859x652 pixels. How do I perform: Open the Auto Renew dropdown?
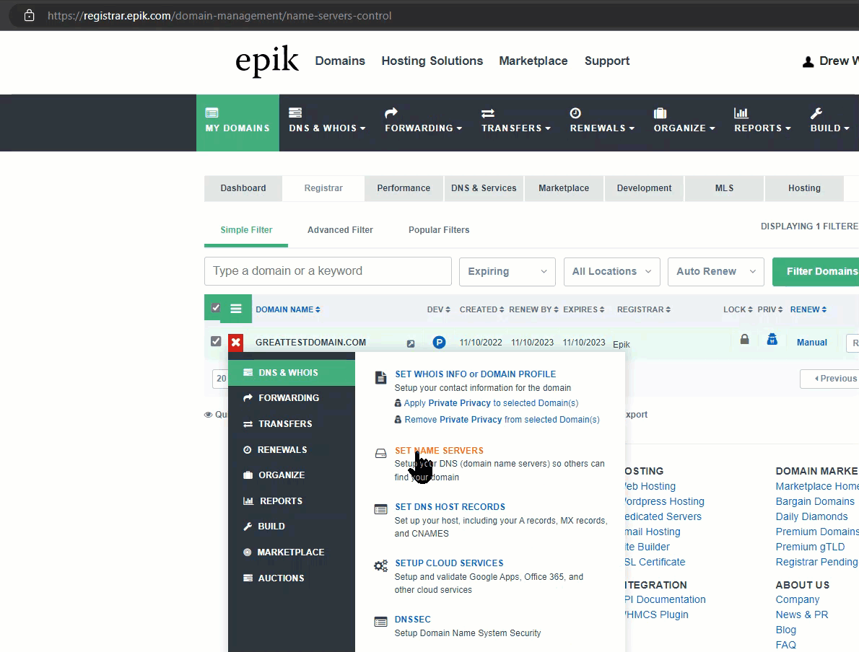click(715, 271)
